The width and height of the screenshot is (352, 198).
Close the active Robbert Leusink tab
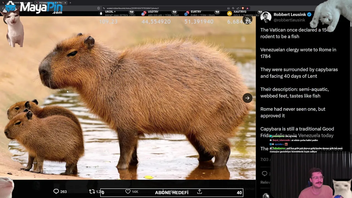pos(65,3)
